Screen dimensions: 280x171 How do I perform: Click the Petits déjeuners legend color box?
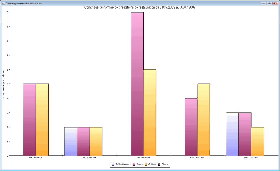(113, 164)
